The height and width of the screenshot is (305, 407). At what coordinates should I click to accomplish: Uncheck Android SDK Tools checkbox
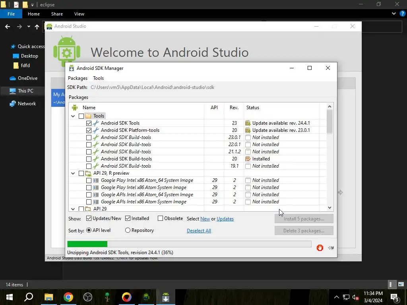89,123
